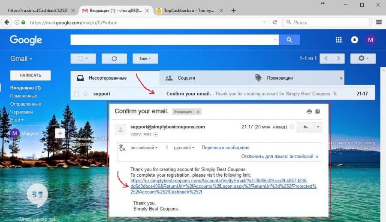Remove the Входящие label from message
This screenshot has width=386, height=222.
pos(198,112)
